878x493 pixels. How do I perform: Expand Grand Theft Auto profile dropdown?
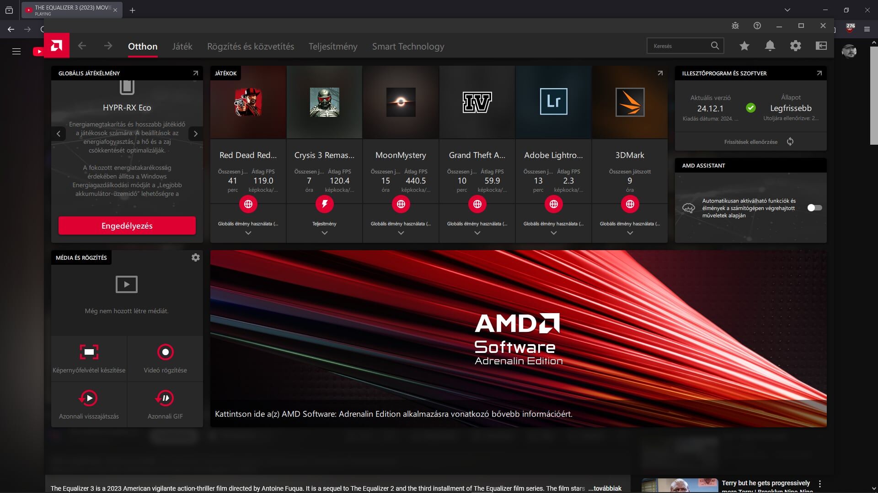(x=477, y=233)
